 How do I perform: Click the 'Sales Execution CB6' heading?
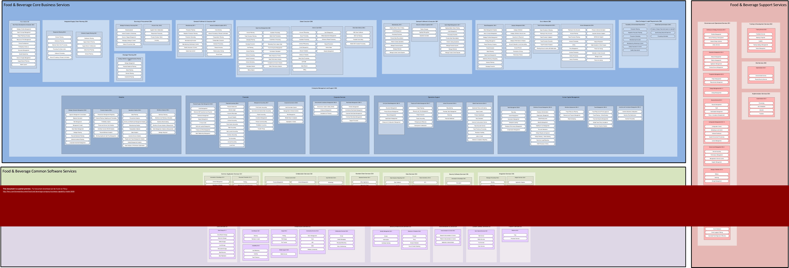click(x=306, y=21)
